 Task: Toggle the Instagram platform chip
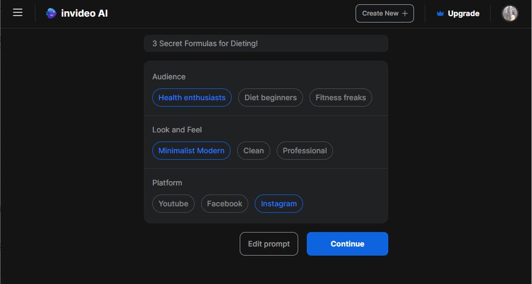pyautogui.click(x=279, y=204)
